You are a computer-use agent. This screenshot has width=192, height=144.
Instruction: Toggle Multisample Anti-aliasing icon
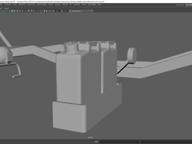[34, 11]
